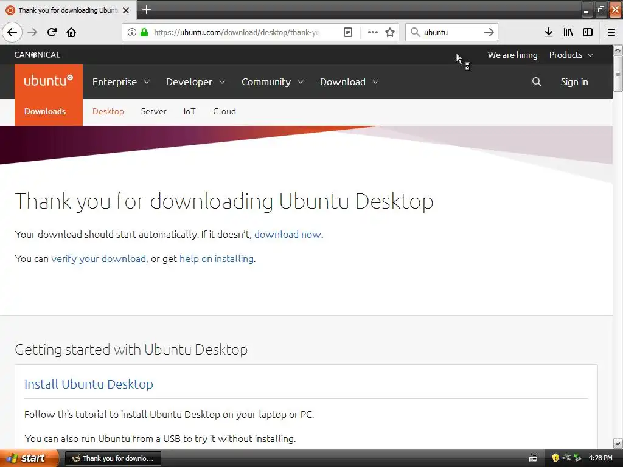Open the help on installing link
This screenshot has width=623, height=467.
pos(217,259)
